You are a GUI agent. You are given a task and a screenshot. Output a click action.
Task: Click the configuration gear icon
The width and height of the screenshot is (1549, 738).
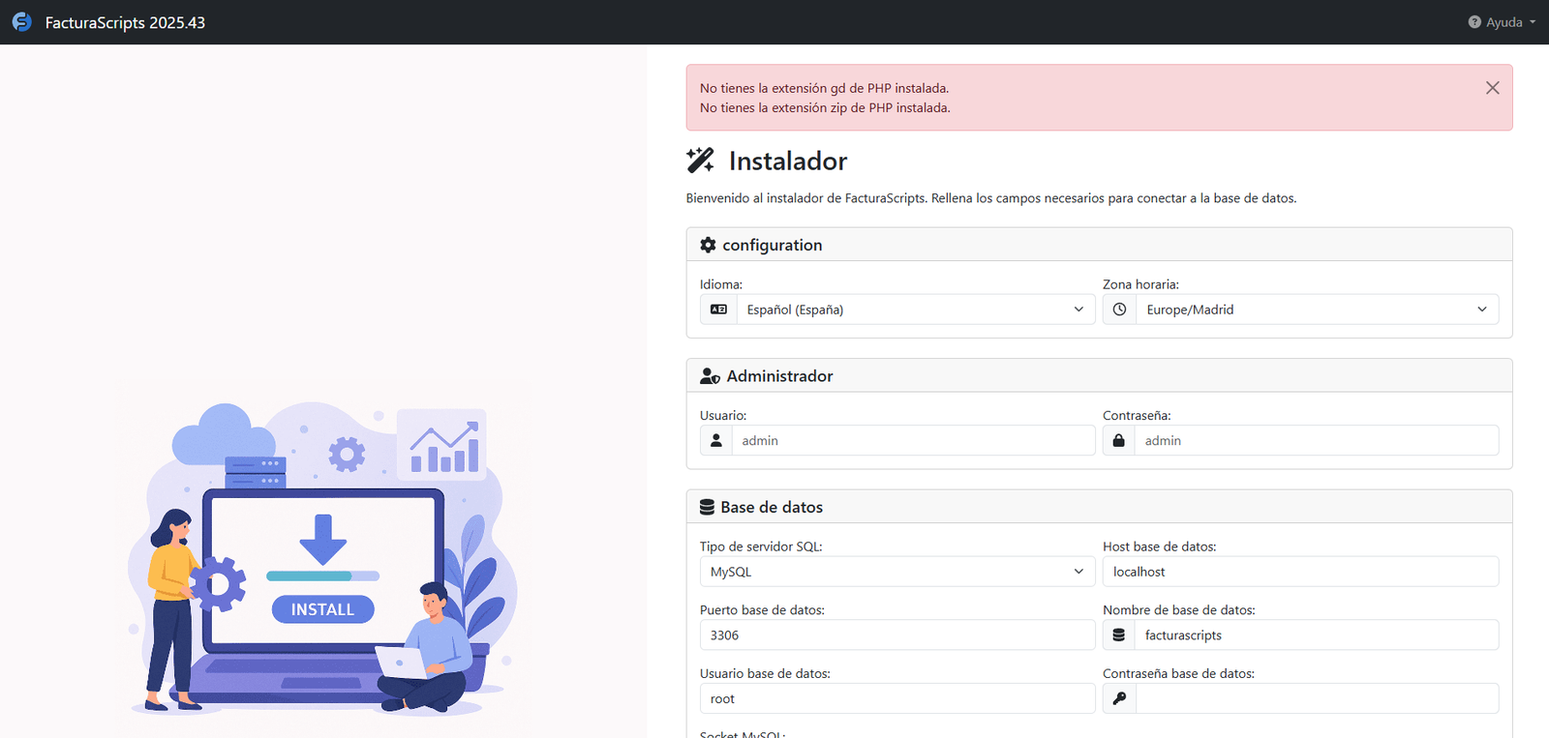click(x=708, y=246)
